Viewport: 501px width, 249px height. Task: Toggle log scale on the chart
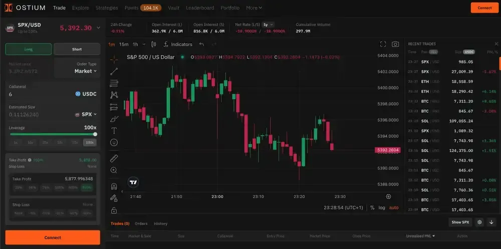pos(382,207)
